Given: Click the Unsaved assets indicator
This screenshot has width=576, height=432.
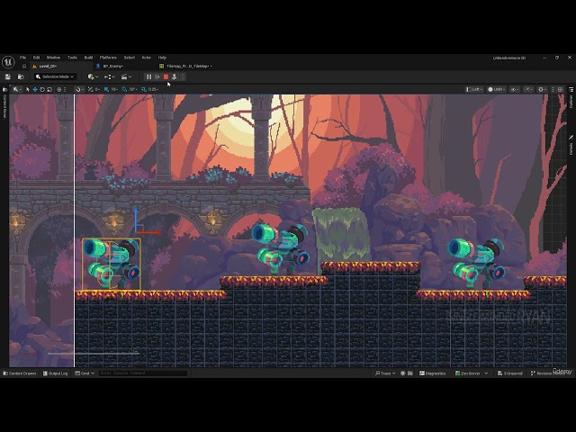Looking at the screenshot, I should [510, 373].
